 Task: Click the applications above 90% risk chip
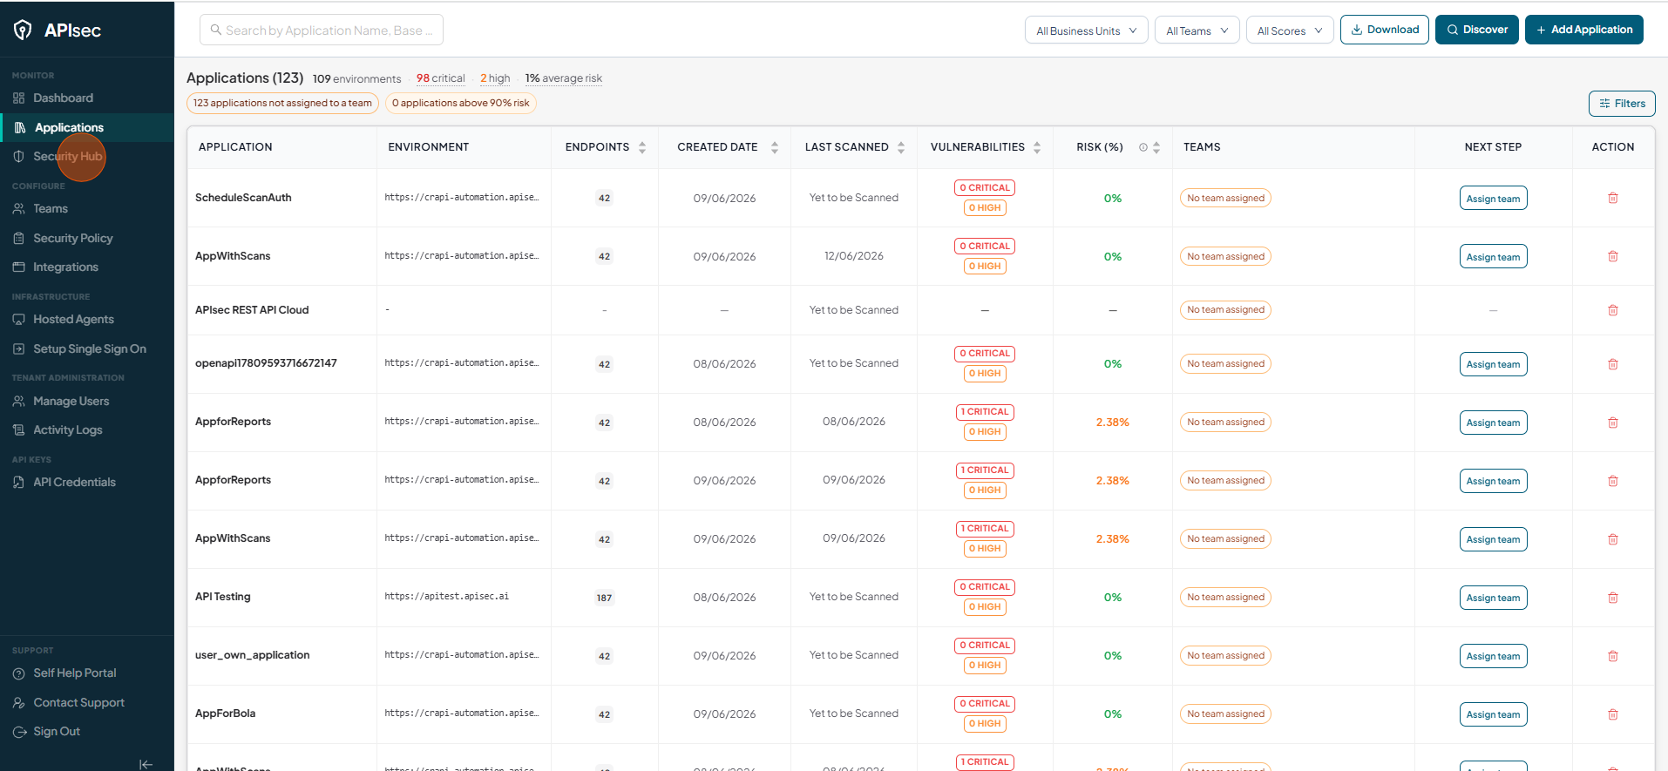click(x=460, y=103)
